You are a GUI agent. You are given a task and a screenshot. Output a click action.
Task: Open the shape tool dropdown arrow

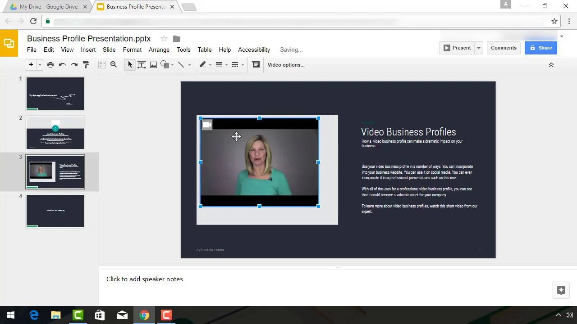[x=173, y=65]
